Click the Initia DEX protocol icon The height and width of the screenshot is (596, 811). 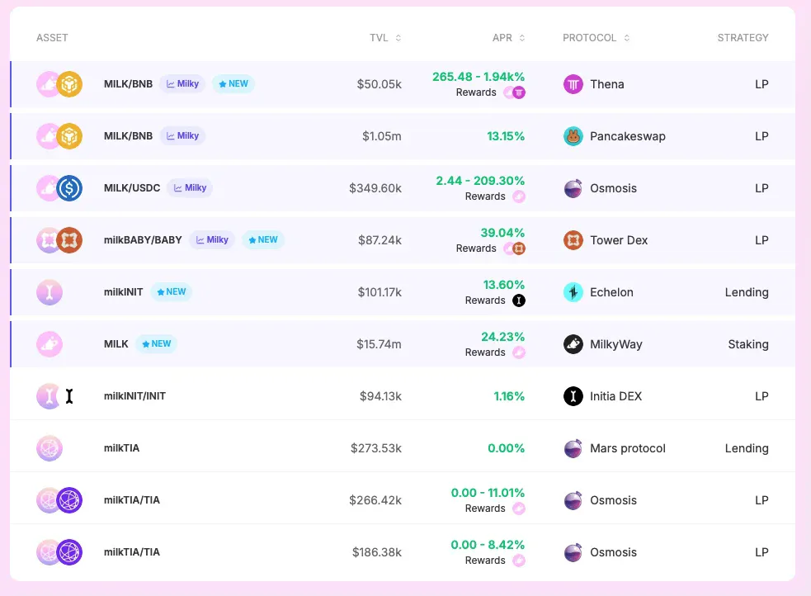573,396
